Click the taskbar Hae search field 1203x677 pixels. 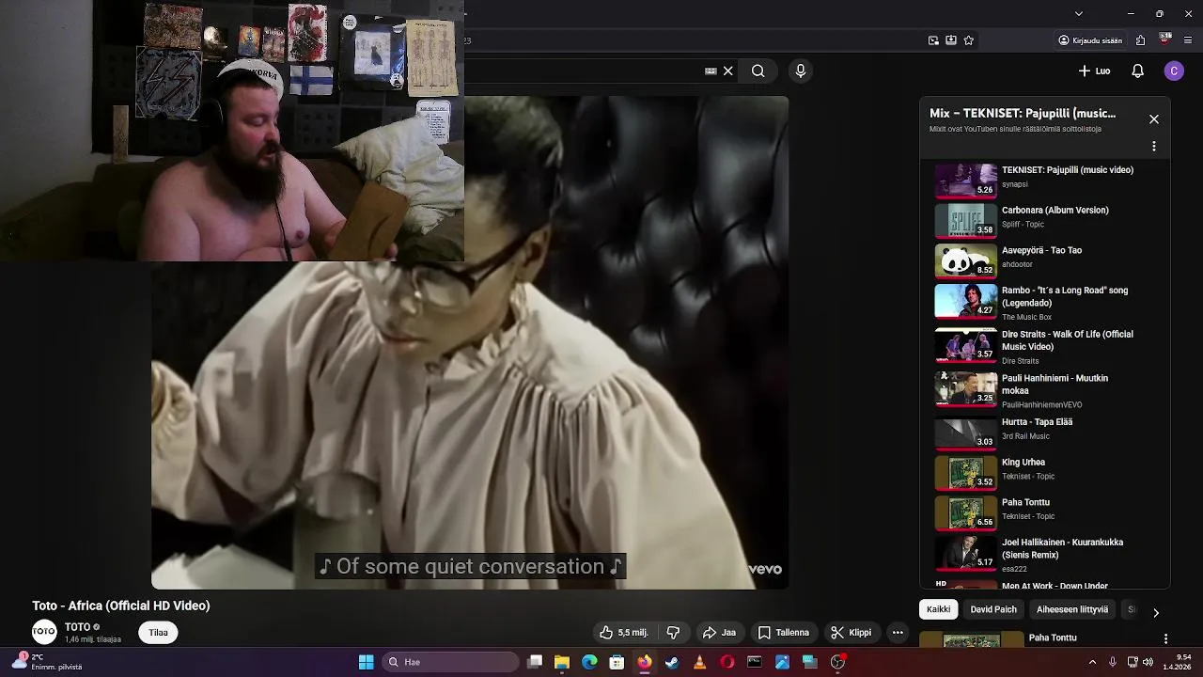tap(450, 662)
